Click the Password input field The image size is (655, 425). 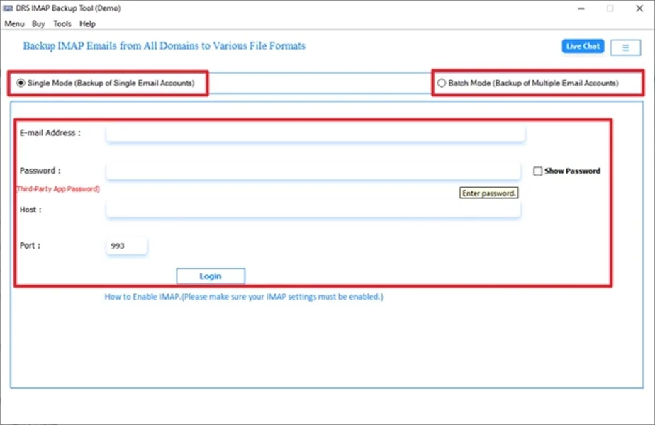point(314,170)
